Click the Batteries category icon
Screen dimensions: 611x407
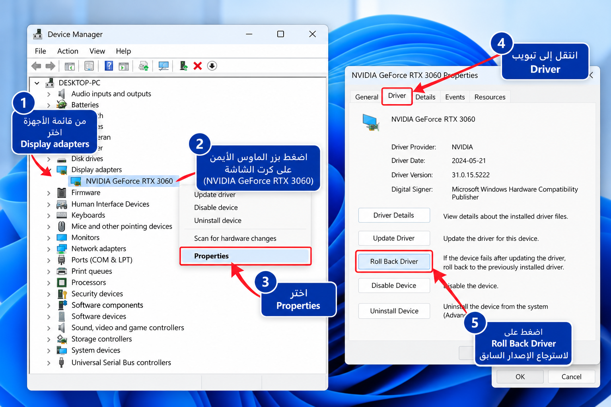(x=62, y=105)
